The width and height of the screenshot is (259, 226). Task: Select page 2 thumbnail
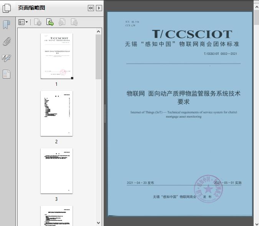coord(56,113)
